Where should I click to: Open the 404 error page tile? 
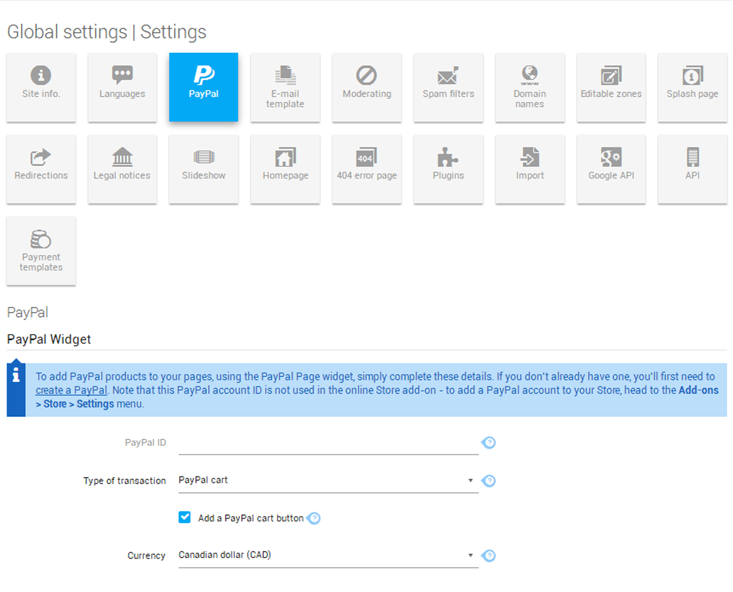click(367, 169)
